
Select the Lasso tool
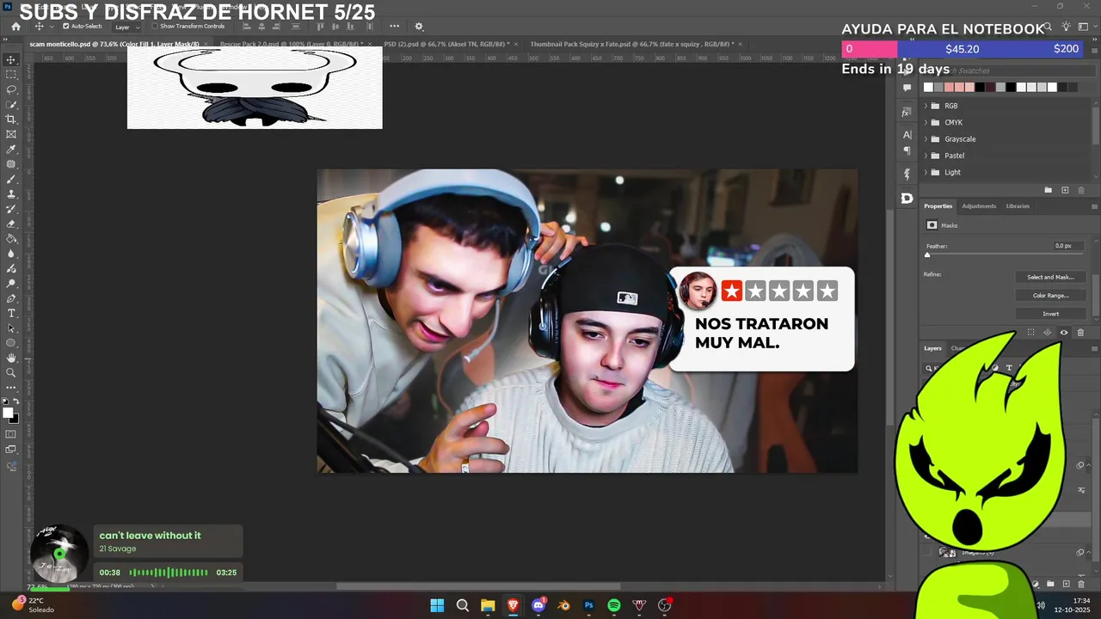point(11,89)
